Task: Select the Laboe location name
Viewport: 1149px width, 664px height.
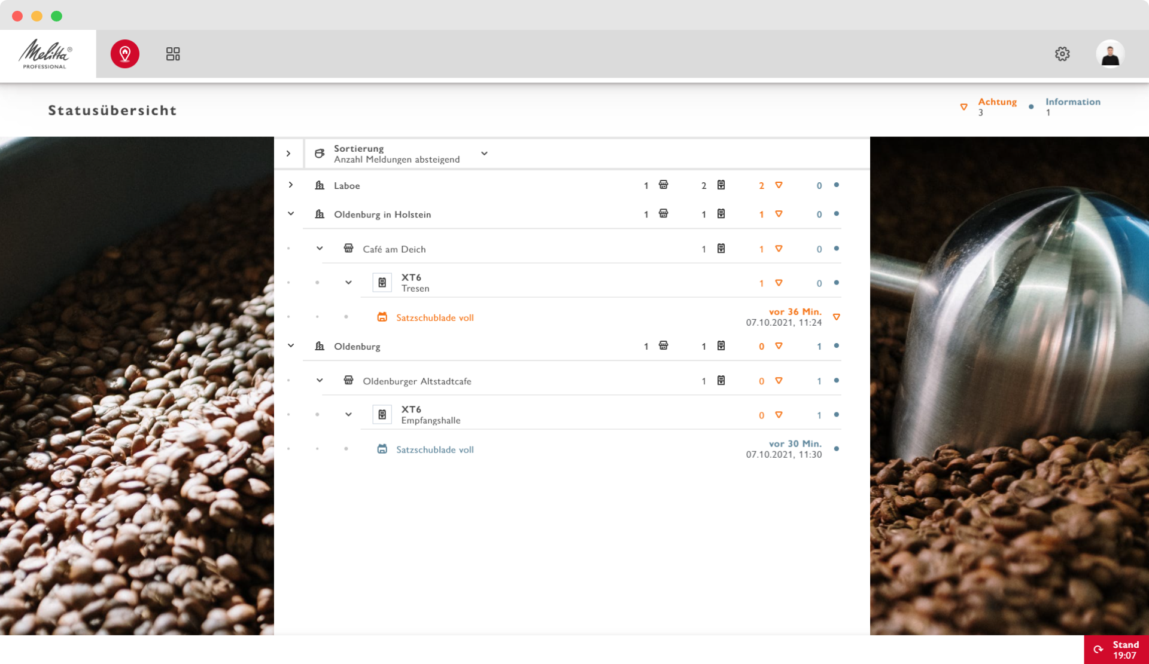Action: pyautogui.click(x=347, y=186)
